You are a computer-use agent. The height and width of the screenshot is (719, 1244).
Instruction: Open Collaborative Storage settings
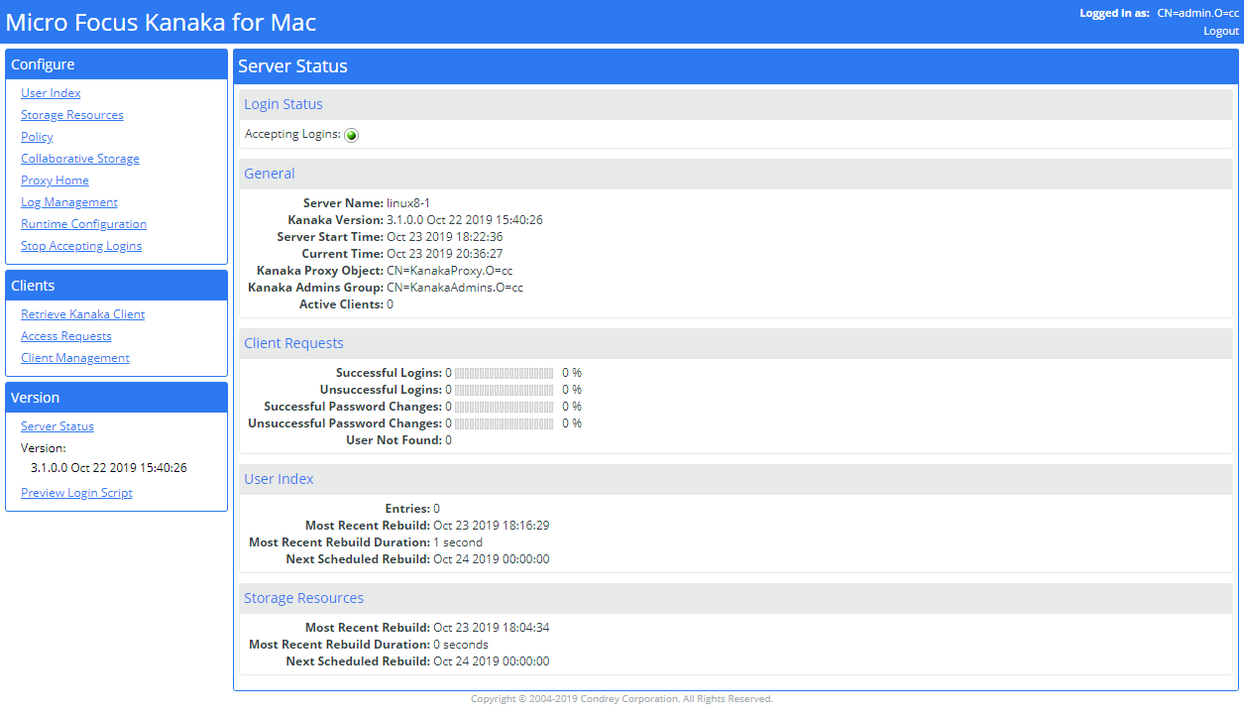click(x=79, y=158)
